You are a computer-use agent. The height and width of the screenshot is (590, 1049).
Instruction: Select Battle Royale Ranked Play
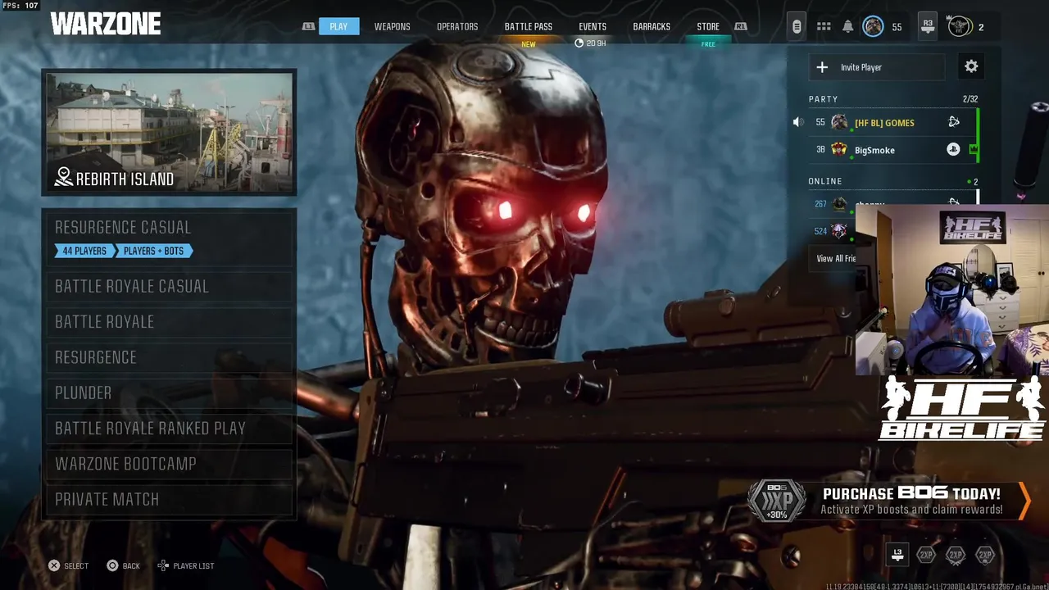tap(169, 428)
